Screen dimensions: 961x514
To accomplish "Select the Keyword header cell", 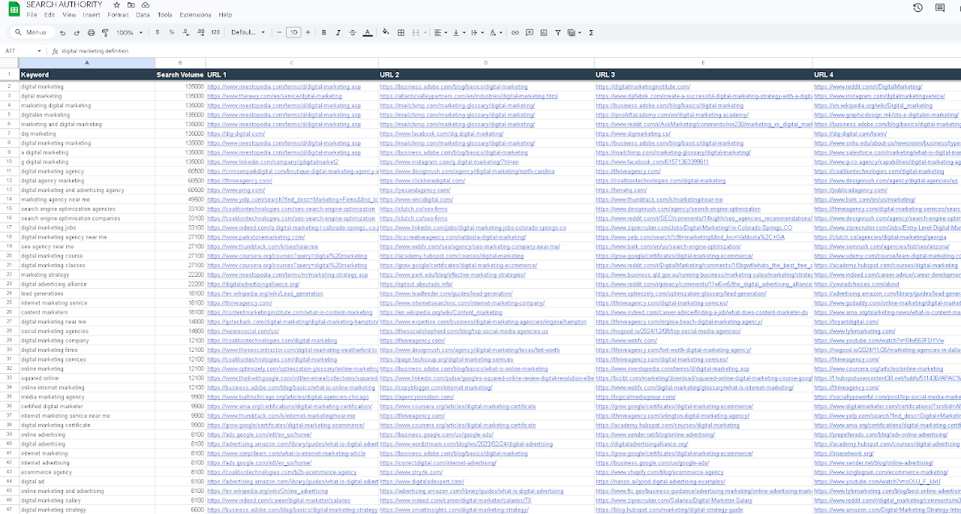I will click(86, 74).
